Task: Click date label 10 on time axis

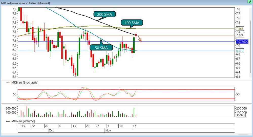Action: tap(121, 126)
